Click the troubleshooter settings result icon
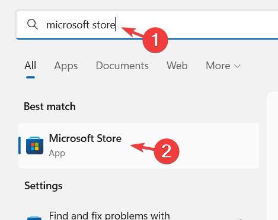The width and height of the screenshot is (278, 220). [34, 218]
